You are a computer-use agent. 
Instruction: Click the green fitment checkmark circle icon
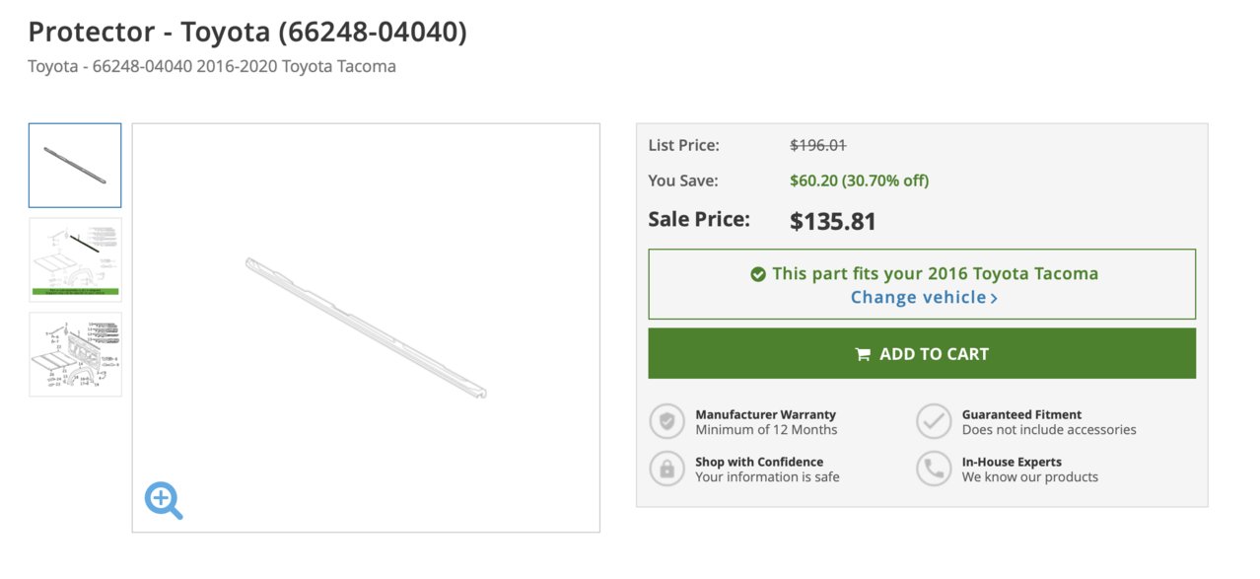[757, 274]
